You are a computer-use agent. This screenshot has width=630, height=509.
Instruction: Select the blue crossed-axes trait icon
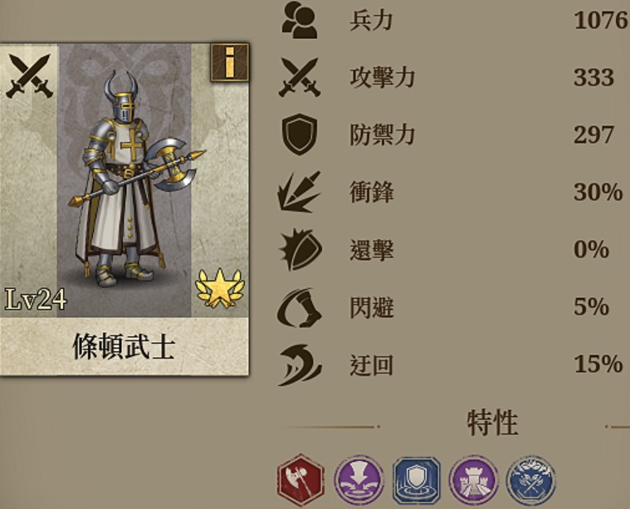pos(531,480)
